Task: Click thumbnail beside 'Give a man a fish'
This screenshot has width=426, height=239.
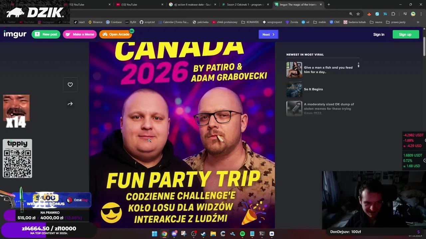Action: (x=294, y=70)
